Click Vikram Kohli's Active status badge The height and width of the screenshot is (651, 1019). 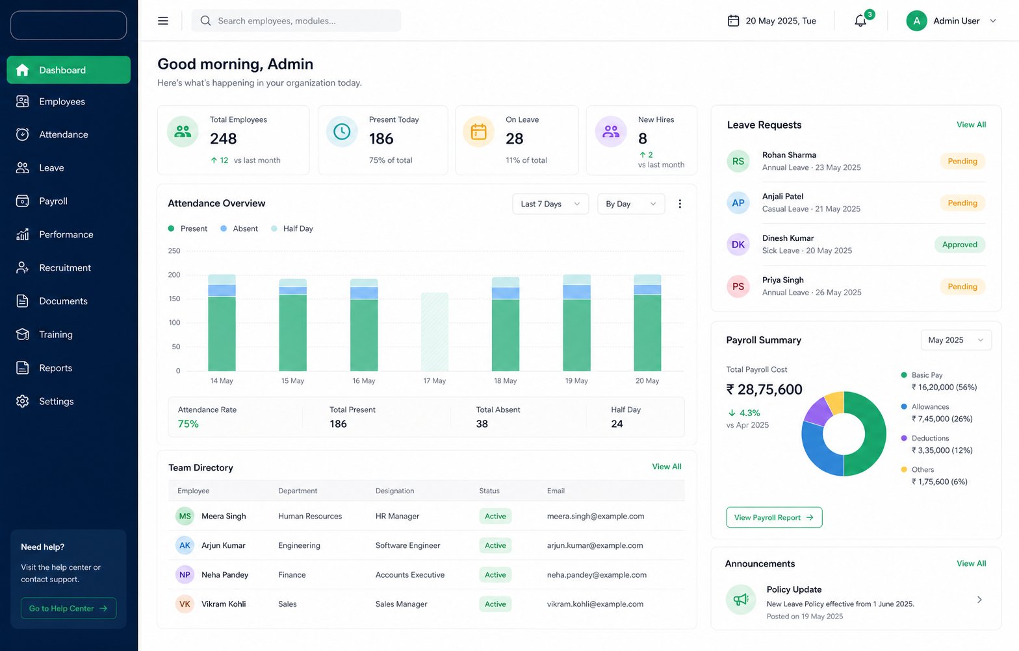[495, 604]
